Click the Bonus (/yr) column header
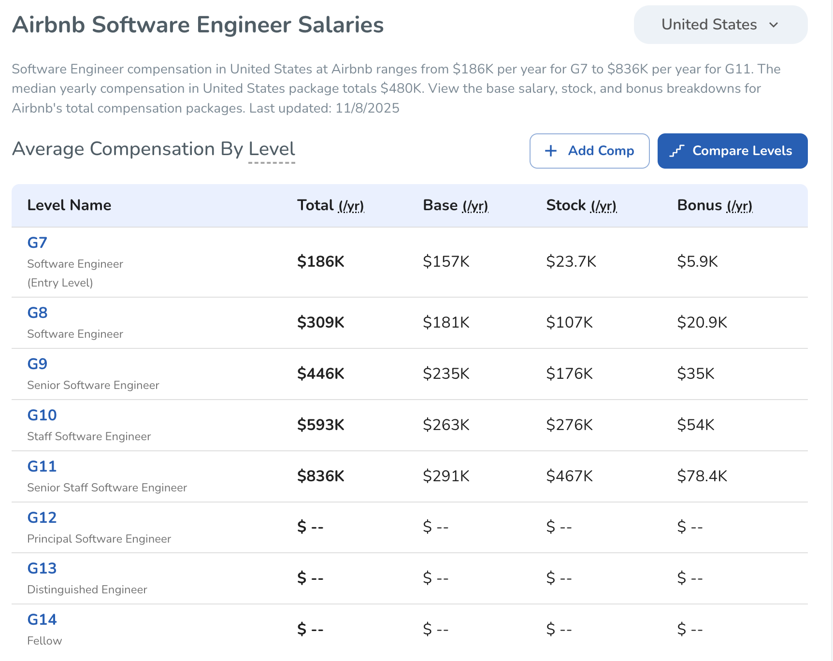The image size is (833, 661). pos(715,205)
